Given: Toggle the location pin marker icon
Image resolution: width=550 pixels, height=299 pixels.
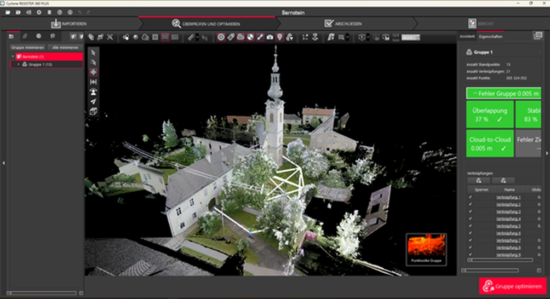Looking at the screenshot, I should click(280, 37).
